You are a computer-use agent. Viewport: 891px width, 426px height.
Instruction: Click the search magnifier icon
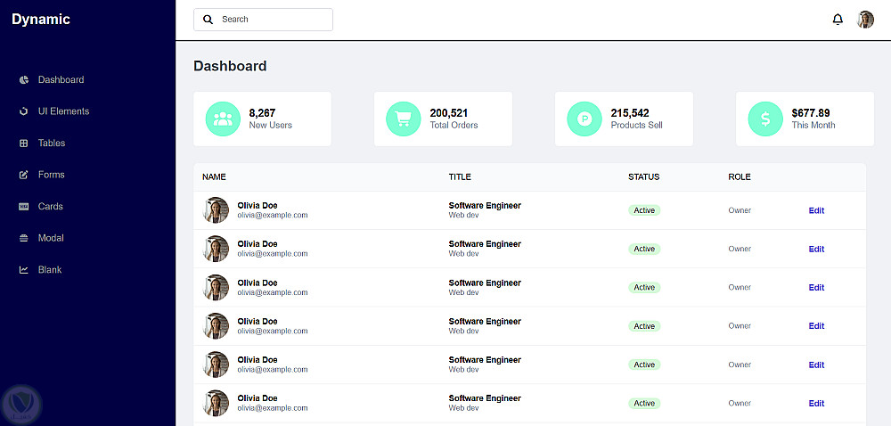click(208, 20)
